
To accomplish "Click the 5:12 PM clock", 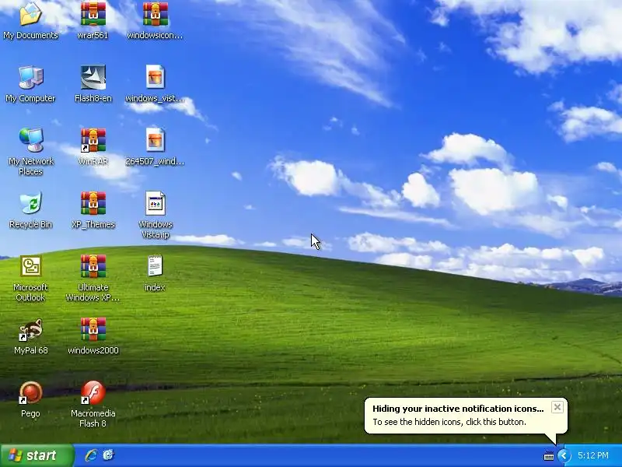I will click(592, 455).
